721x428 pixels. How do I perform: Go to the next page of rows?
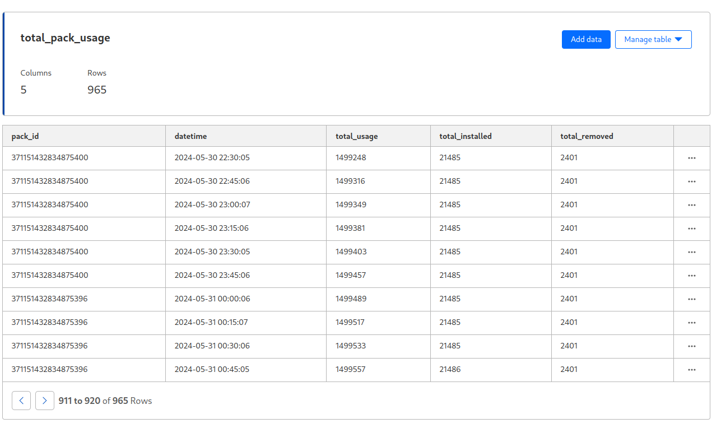(x=45, y=401)
